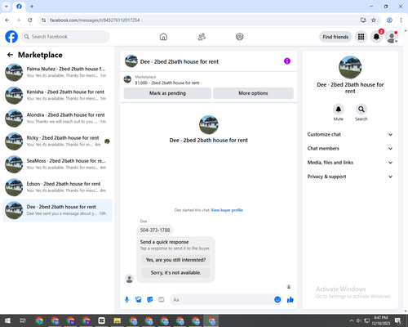
Task: Open Kenisha conversation
Action: tap(57, 95)
